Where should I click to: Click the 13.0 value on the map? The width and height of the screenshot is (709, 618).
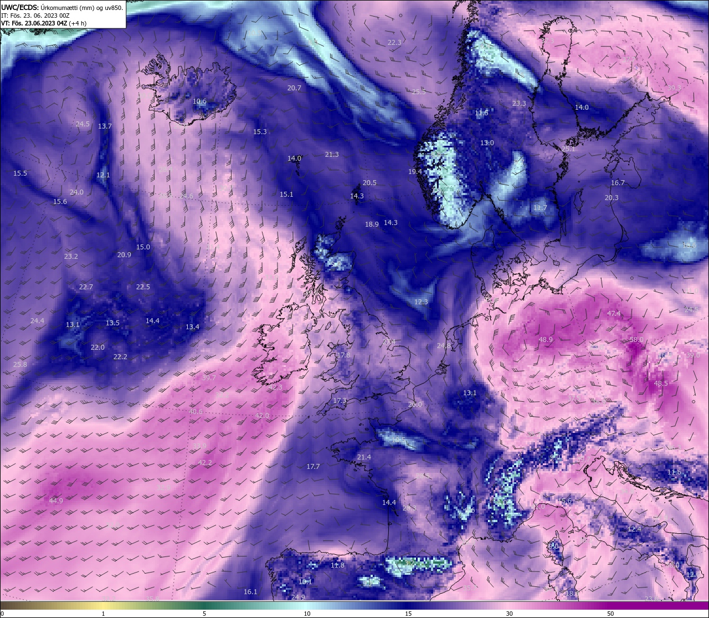tap(487, 143)
